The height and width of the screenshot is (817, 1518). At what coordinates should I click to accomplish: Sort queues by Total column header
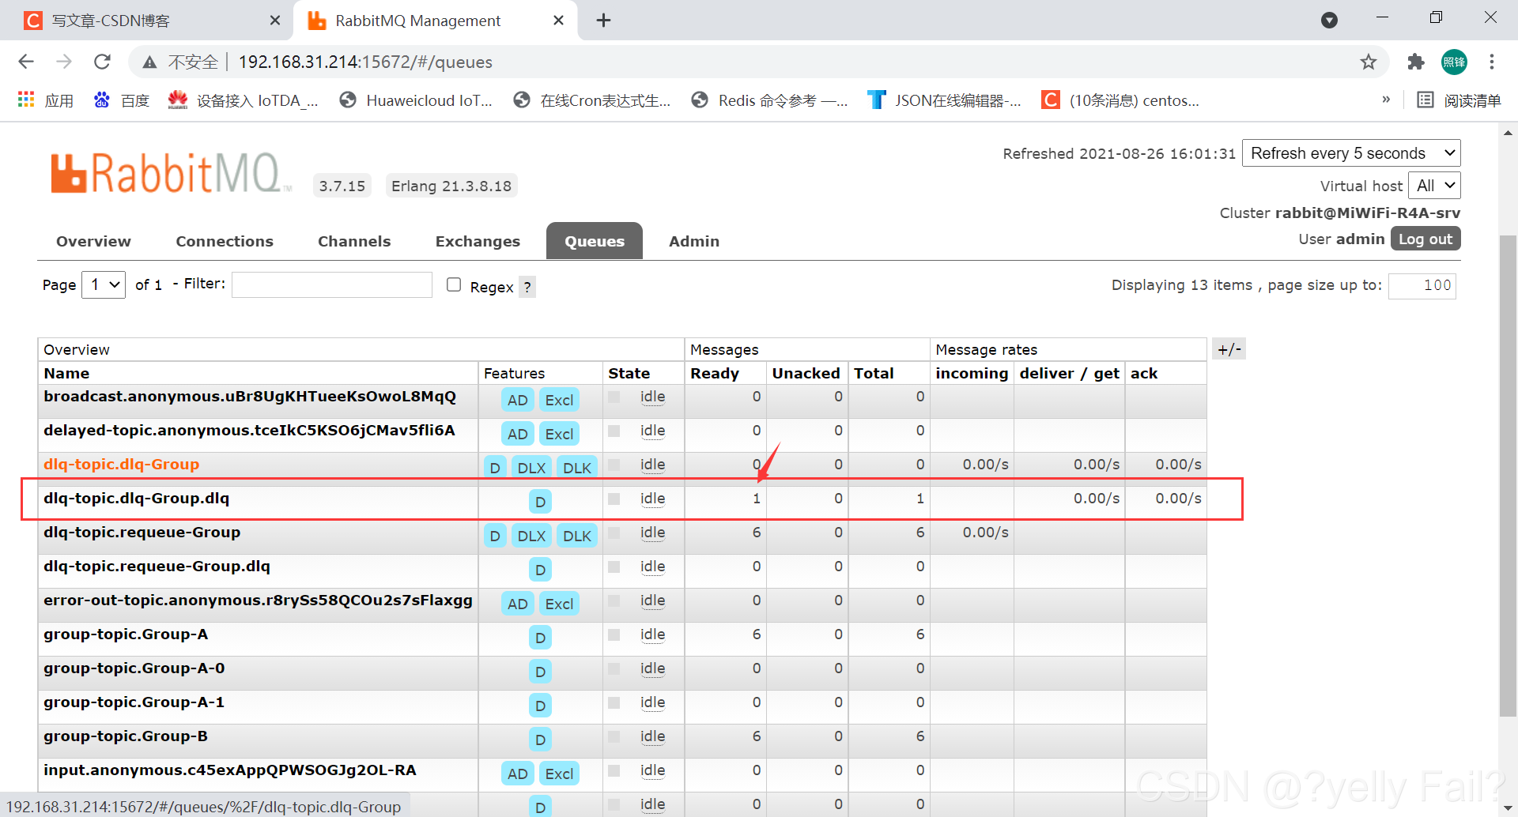click(x=874, y=374)
